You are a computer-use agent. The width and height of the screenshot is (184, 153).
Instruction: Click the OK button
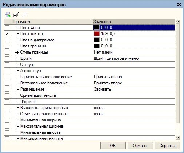[113, 146]
